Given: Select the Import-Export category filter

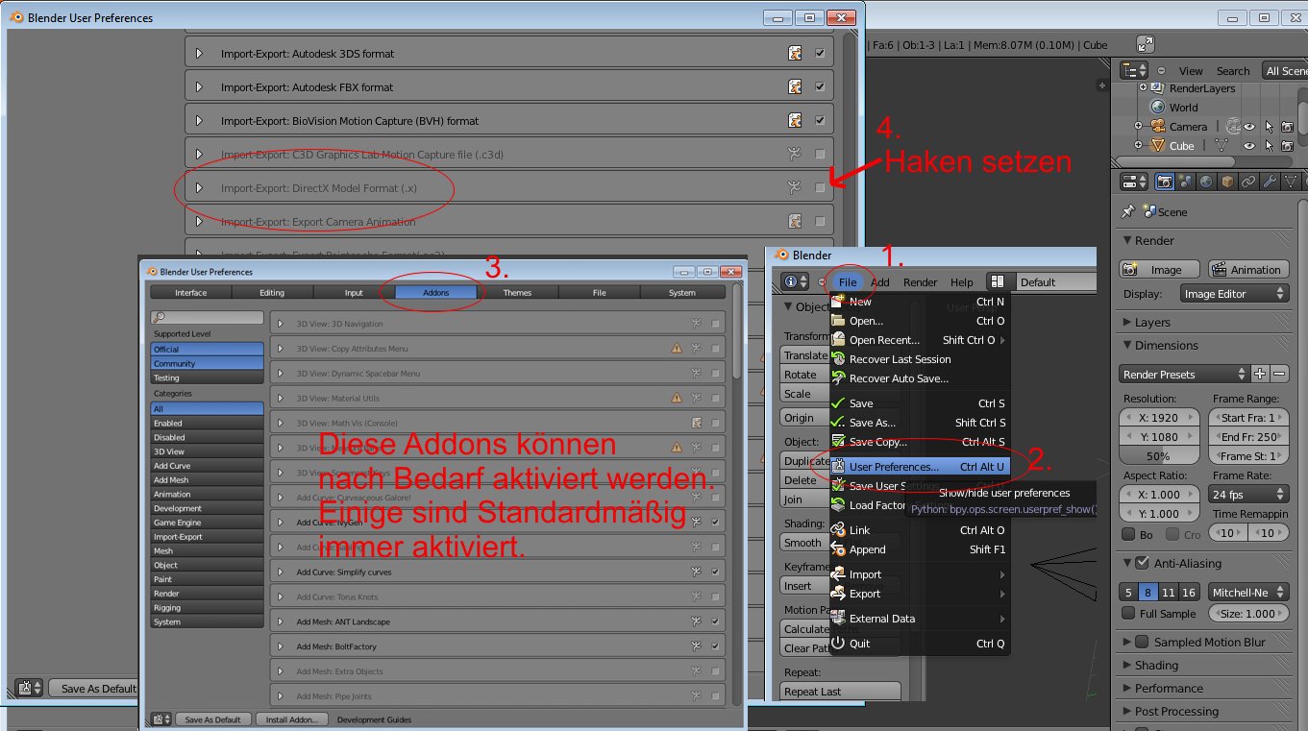Looking at the screenshot, I should (207, 537).
